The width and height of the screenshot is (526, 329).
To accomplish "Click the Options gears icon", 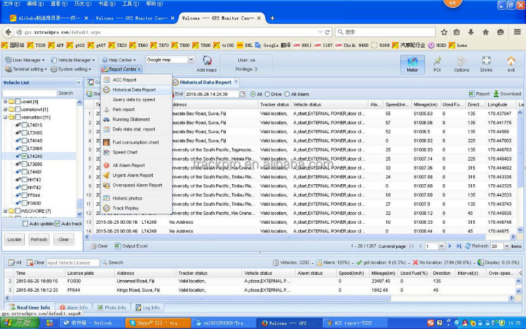I will point(461,62).
